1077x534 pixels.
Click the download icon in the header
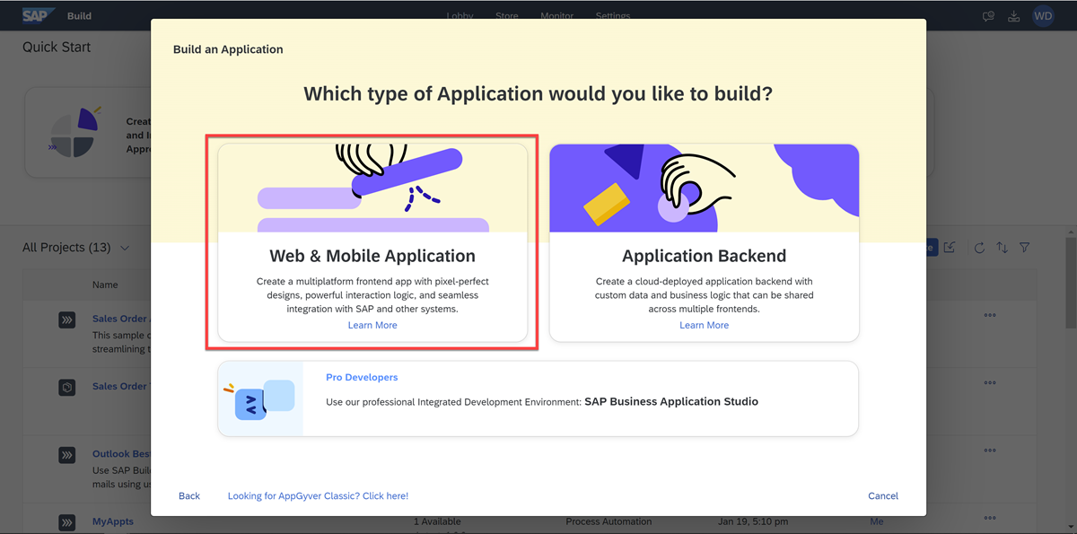(1014, 16)
